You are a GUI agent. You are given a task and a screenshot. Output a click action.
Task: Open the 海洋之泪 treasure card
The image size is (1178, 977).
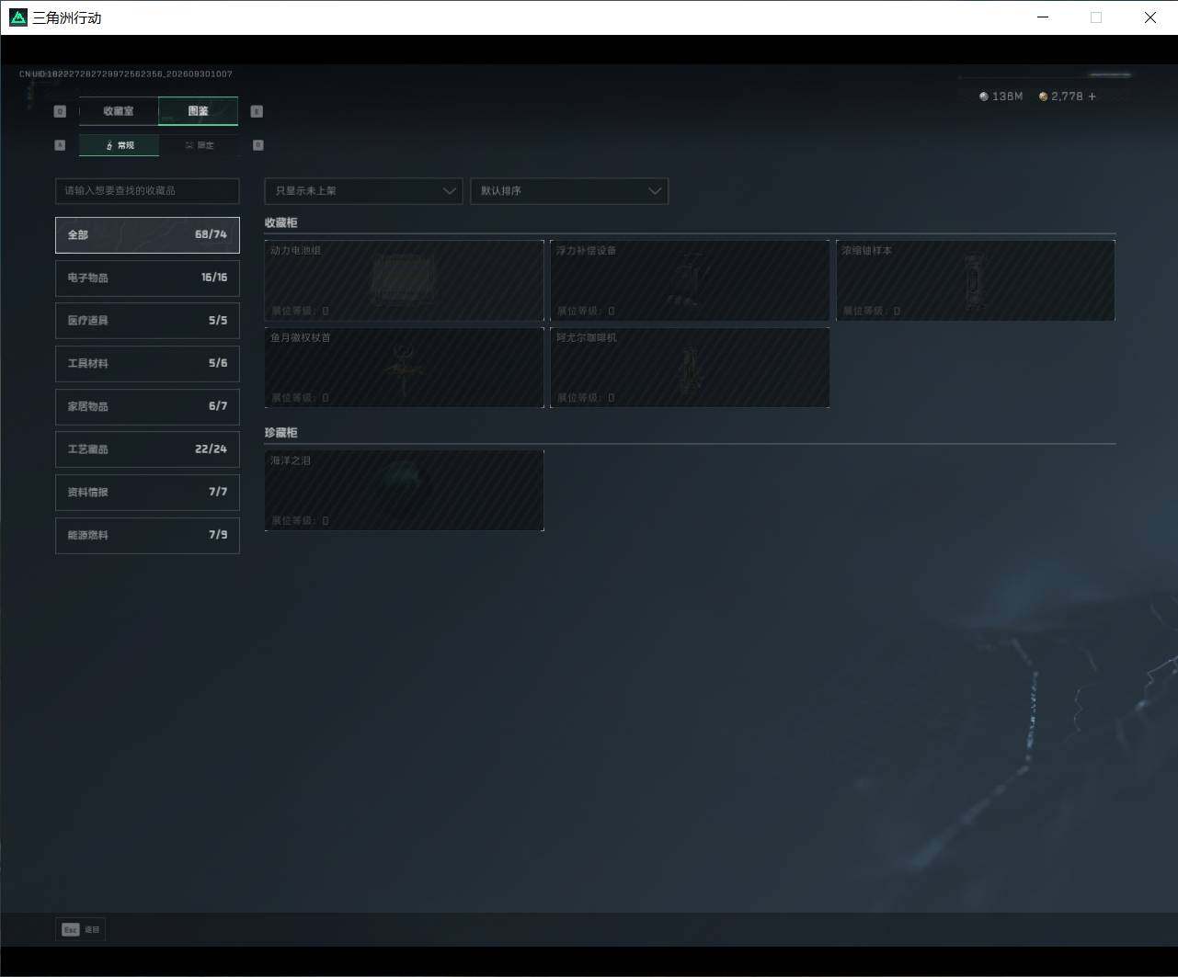point(405,490)
